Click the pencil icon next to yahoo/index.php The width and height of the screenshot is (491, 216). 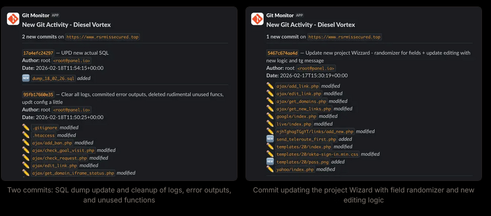[x=270, y=169]
